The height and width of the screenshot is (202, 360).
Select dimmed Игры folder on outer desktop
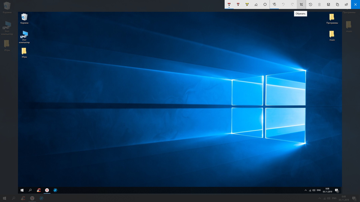click(x=7, y=46)
